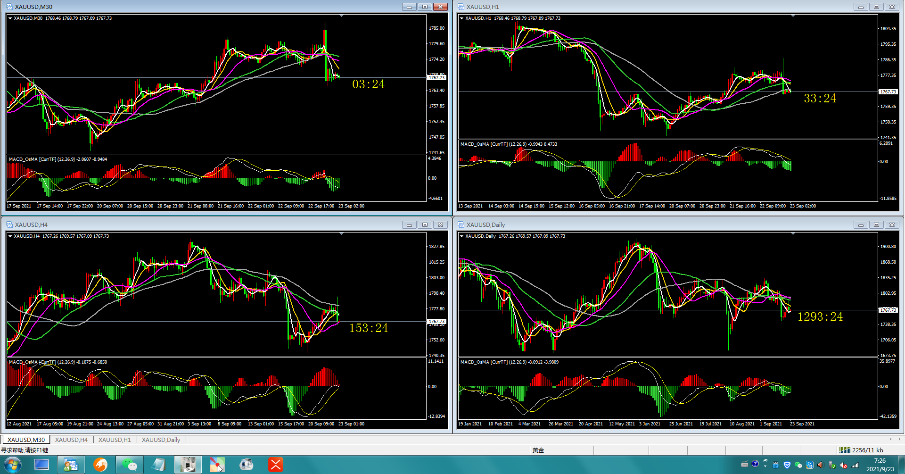Switch to the XAUUSD,Daily chart tab
This screenshot has height=474, width=905.
click(x=161, y=440)
